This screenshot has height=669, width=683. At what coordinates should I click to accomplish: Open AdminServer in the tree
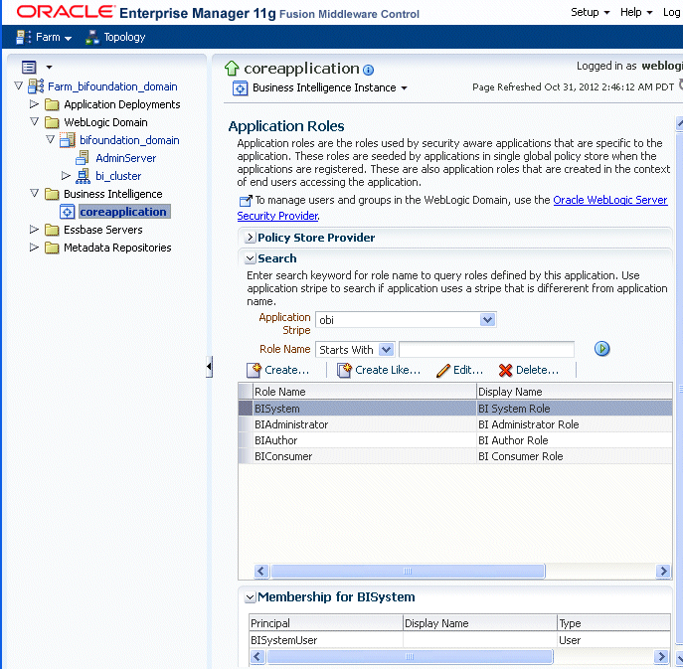(x=126, y=158)
